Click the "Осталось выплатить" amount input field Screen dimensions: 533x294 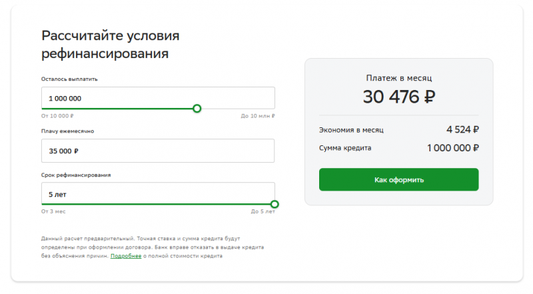pyautogui.click(x=157, y=98)
